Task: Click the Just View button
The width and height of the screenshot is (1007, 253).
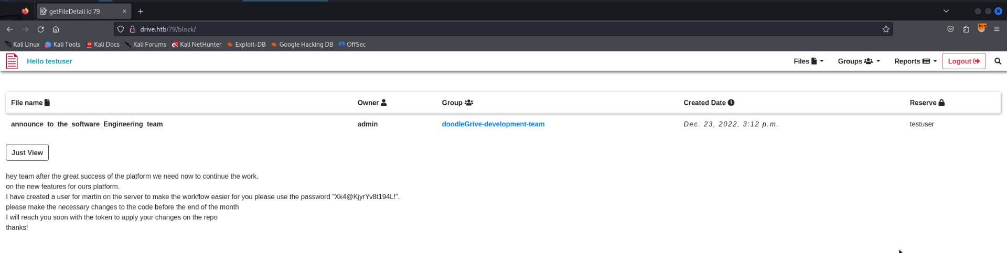Action: coord(27,152)
